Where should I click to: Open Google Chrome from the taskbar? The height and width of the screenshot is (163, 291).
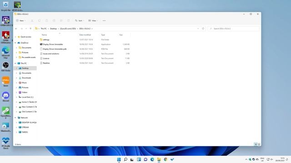166,159
